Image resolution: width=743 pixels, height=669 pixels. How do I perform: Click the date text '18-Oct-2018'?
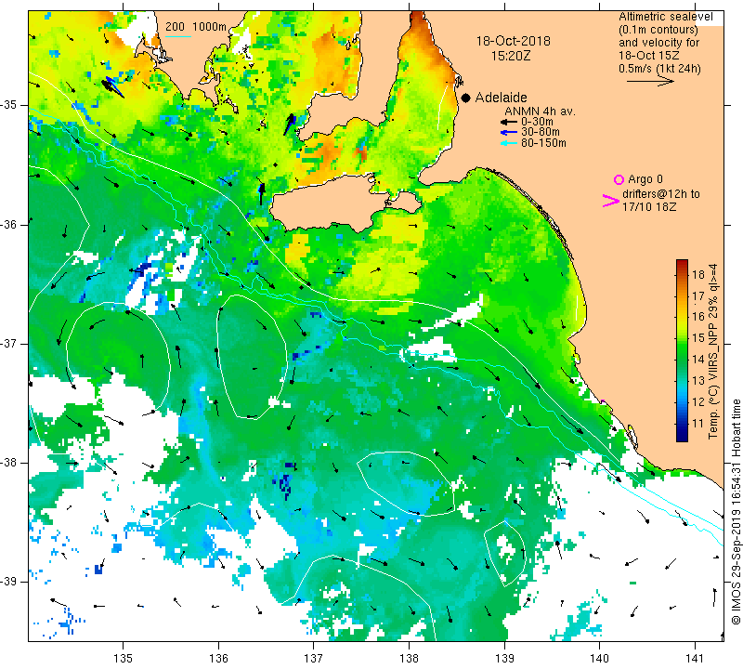(x=514, y=41)
